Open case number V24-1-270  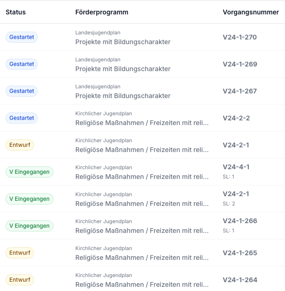tap(240, 37)
